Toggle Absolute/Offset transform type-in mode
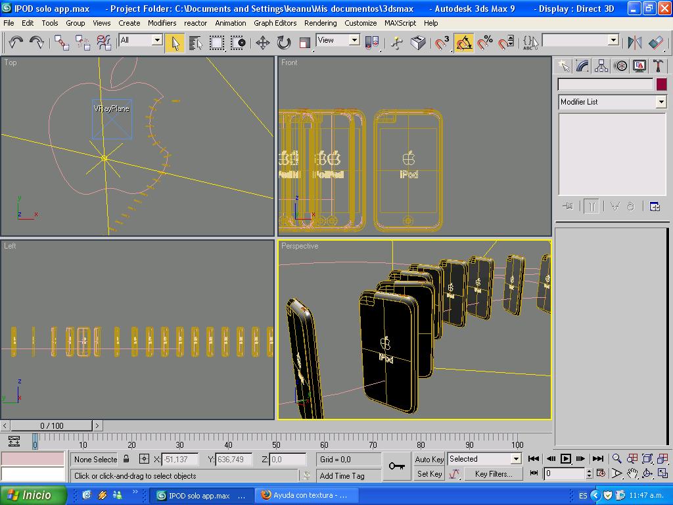Image resolution: width=673 pixels, height=505 pixels. (x=144, y=459)
